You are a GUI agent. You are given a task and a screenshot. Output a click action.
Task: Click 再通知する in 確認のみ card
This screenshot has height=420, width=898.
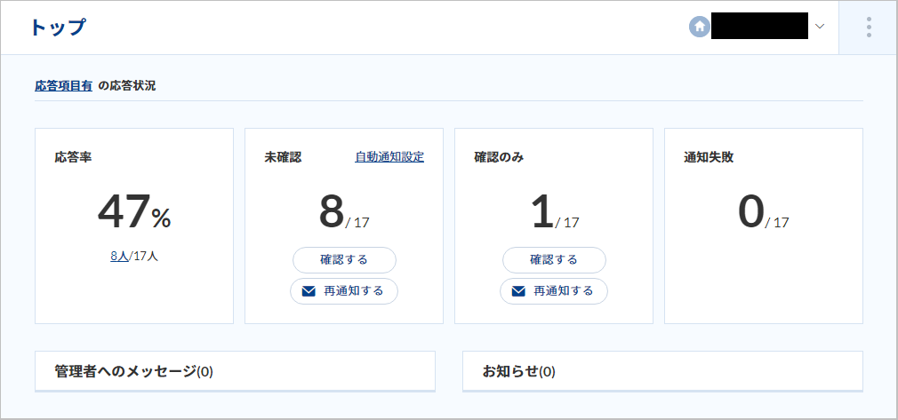554,291
